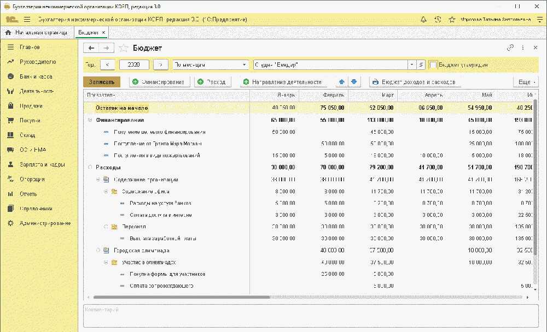
Task: Select row Остаток на начало
Action: click(309, 108)
